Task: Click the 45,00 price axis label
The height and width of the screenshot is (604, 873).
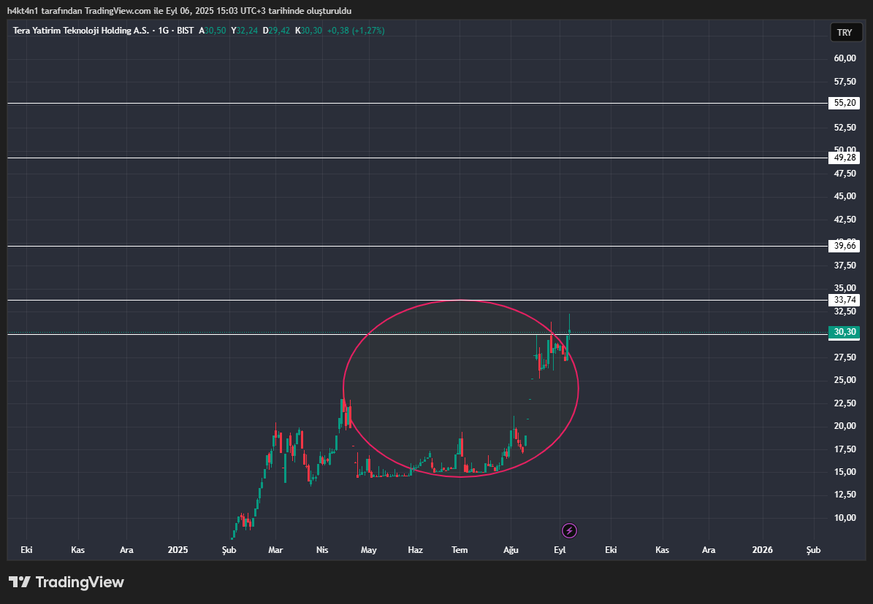Action: [x=845, y=196]
